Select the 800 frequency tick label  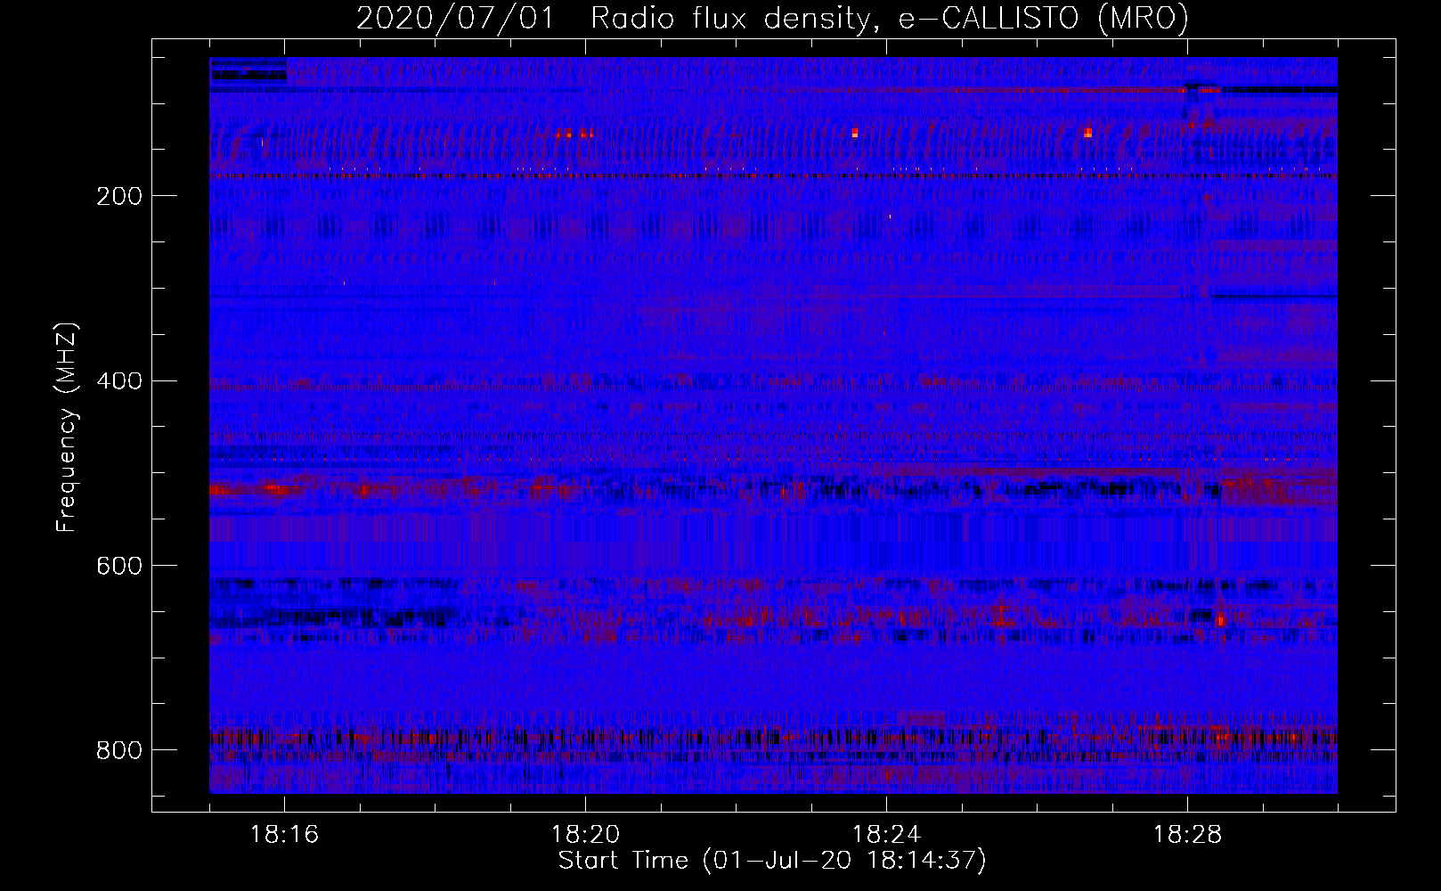119,750
